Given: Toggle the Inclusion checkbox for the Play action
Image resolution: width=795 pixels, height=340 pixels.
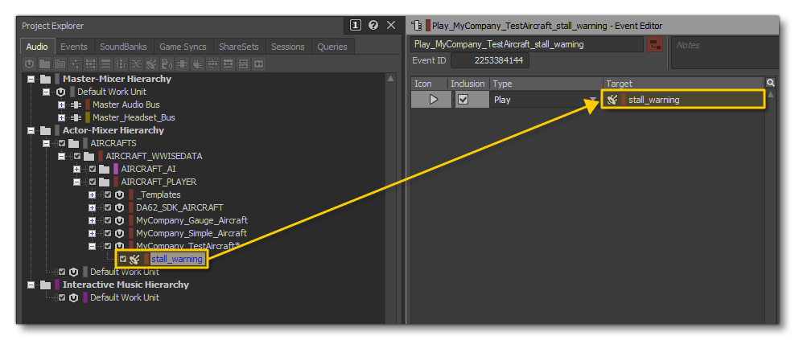Looking at the screenshot, I should [x=463, y=100].
